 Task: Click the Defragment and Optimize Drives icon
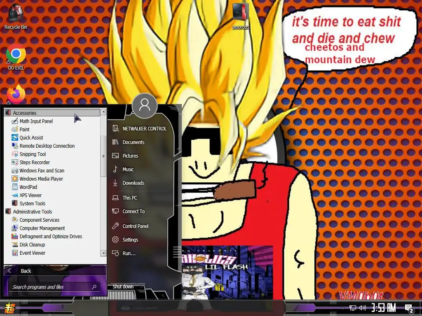tap(15, 237)
